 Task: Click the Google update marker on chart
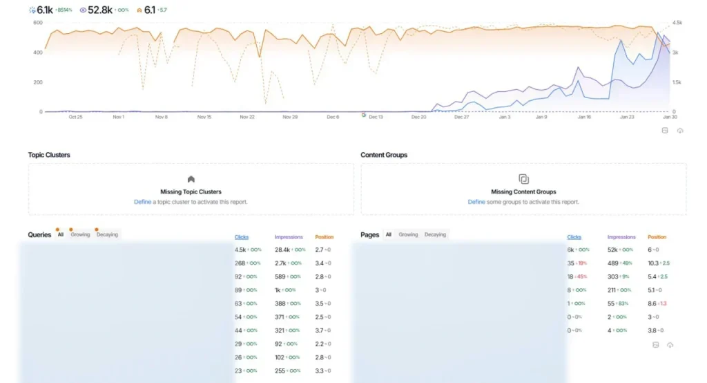364,115
